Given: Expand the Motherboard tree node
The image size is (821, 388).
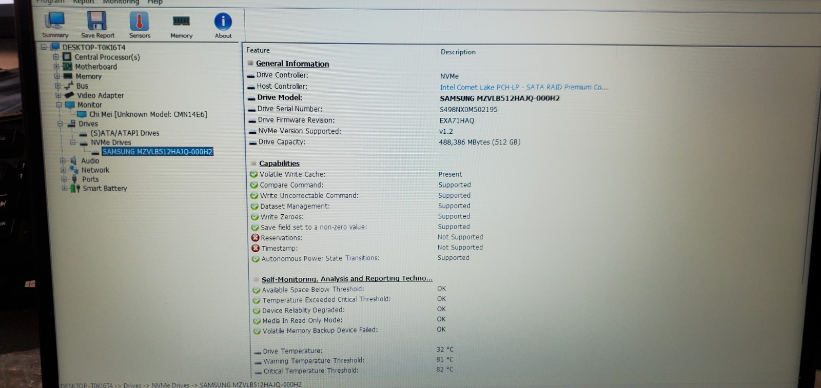Looking at the screenshot, I should coord(56,67).
